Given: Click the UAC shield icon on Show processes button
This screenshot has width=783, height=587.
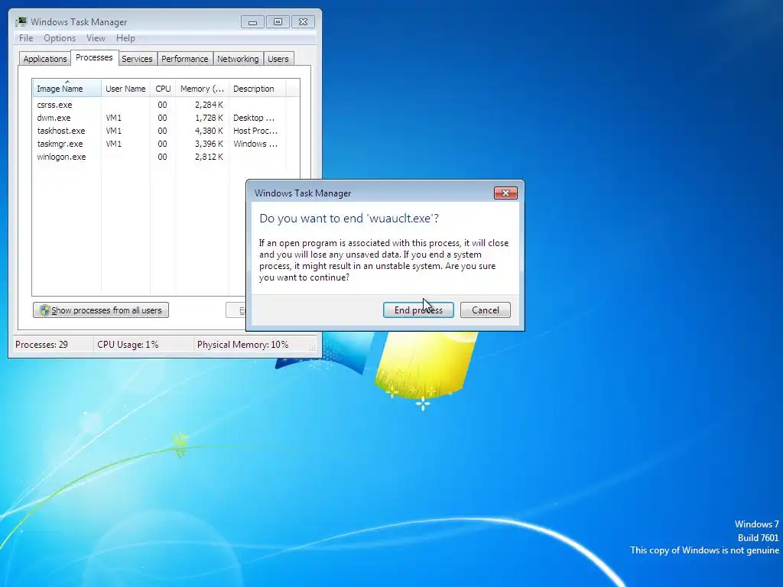Looking at the screenshot, I should click(x=44, y=310).
